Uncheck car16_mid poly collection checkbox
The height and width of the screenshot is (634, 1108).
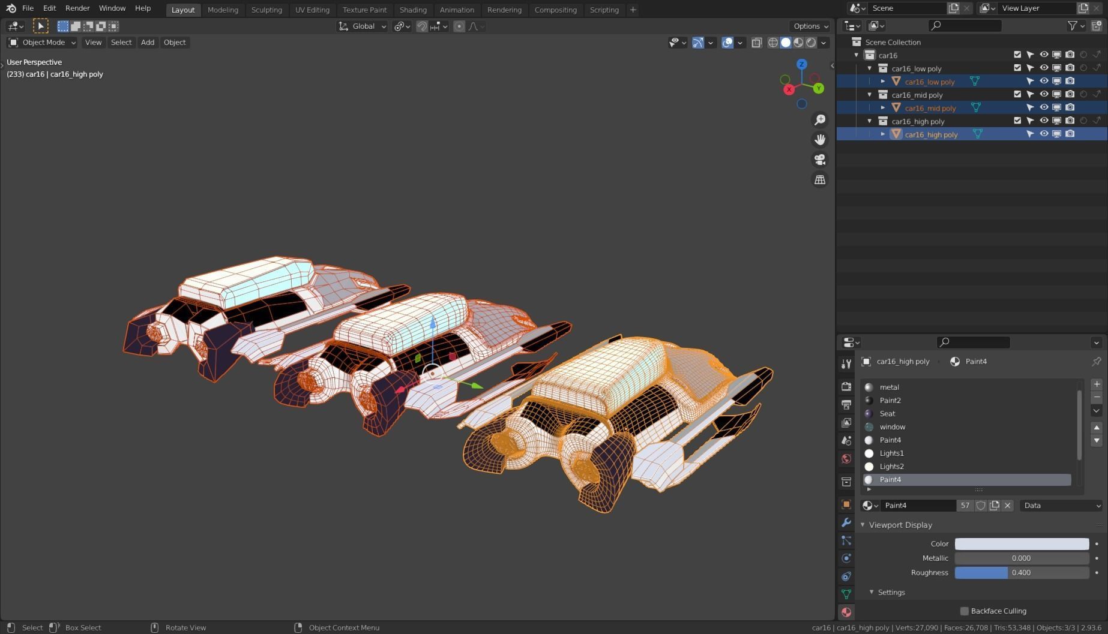1017,94
